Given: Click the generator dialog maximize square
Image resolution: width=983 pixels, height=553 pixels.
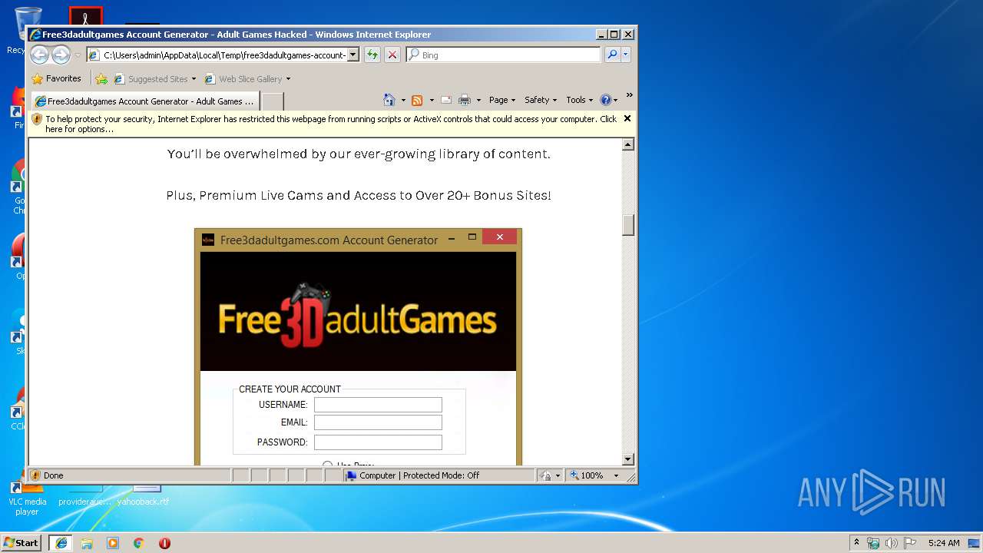Looking at the screenshot, I should click(x=472, y=237).
